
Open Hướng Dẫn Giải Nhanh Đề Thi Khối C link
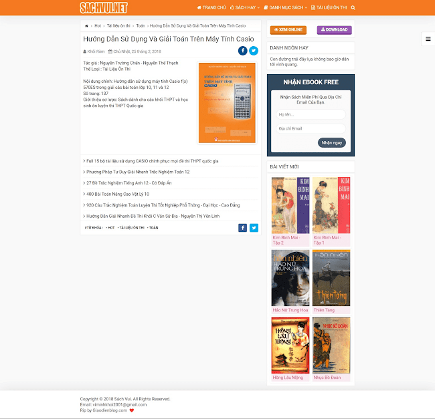(x=151, y=216)
